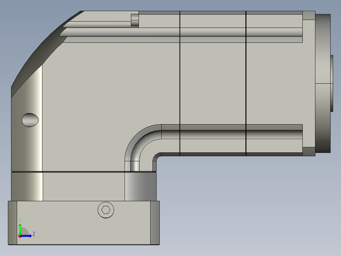Pick the dark cylindrical neck above the base
Image resolution: width=341 pixels, height=256 pixels.
click(x=140, y=187)
